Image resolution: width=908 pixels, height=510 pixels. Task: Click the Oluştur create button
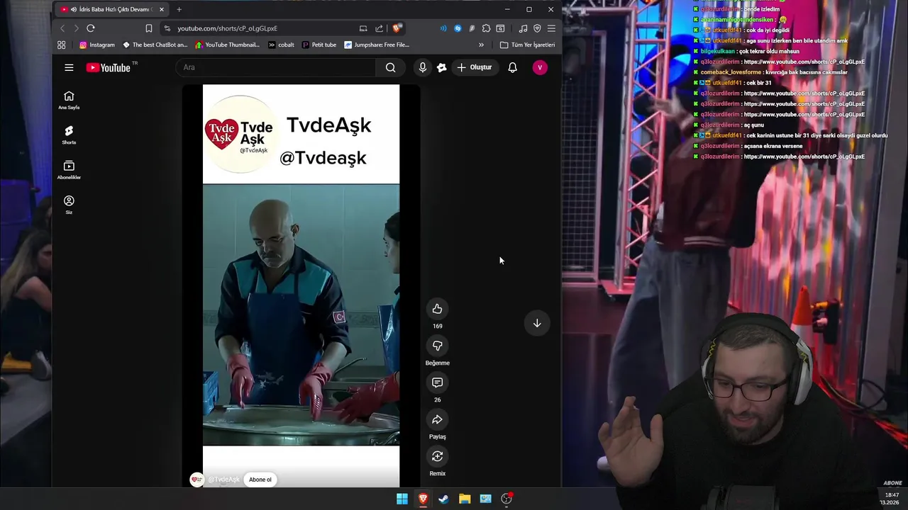pyautogui.click(x=475, y=67)
